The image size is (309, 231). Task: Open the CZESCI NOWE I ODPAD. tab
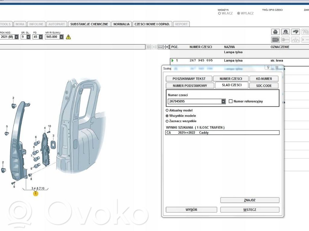click(x=152, y=24)
